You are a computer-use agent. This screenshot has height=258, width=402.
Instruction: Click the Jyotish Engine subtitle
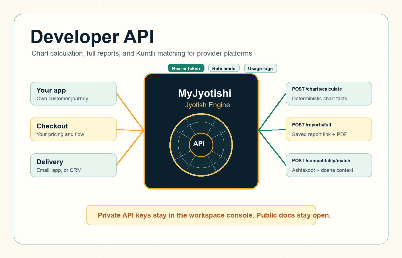pyautogui.click(x=208, y=105)
